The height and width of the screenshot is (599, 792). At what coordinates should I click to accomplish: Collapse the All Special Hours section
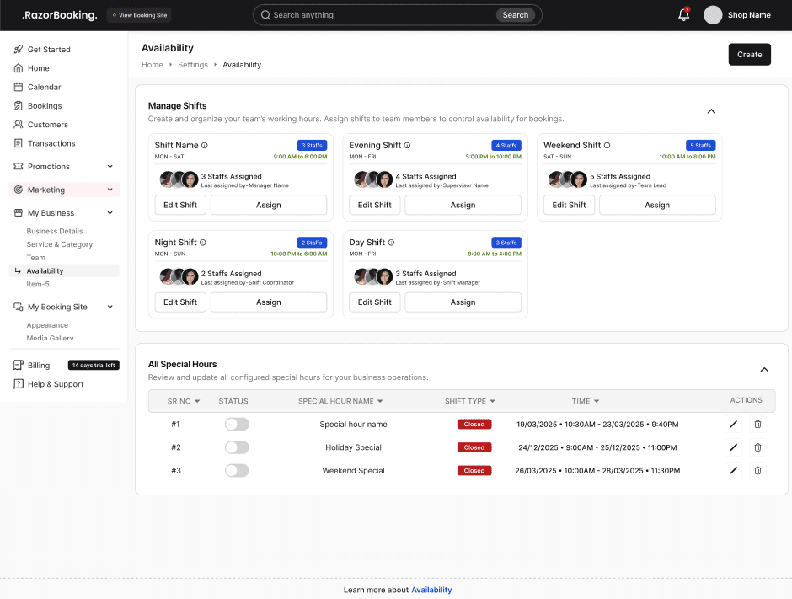pos(764,370)
